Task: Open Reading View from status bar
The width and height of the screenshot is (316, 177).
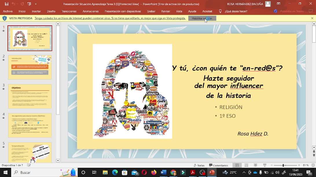Action: point(255,165)
